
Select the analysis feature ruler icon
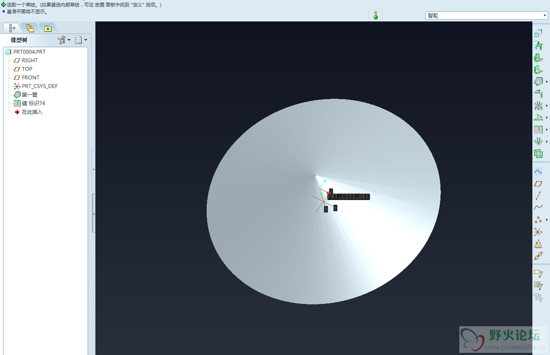(538, 244)
